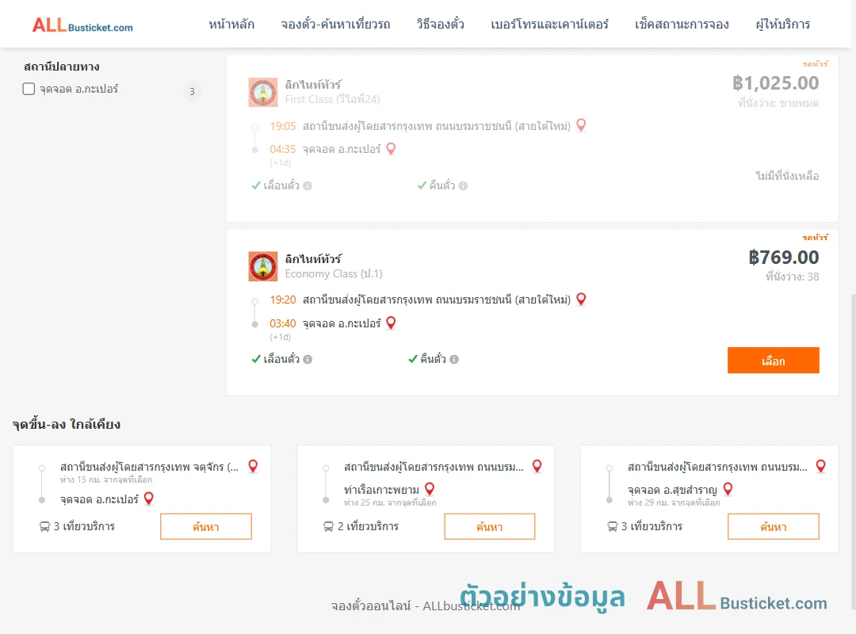Open departure station pin in ท่าเรือเกาะพยาม card
The width and height of the screenshot is (856, 634).
(537, 466)
